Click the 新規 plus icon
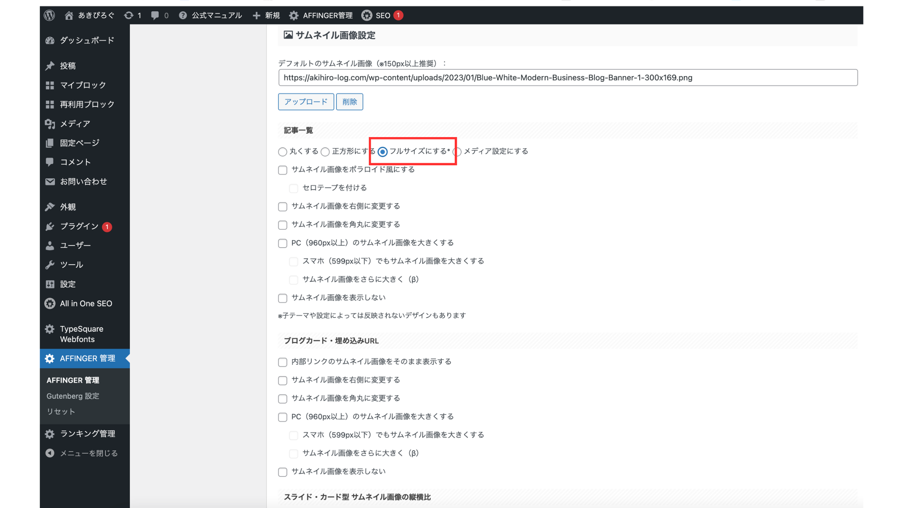 256,15
